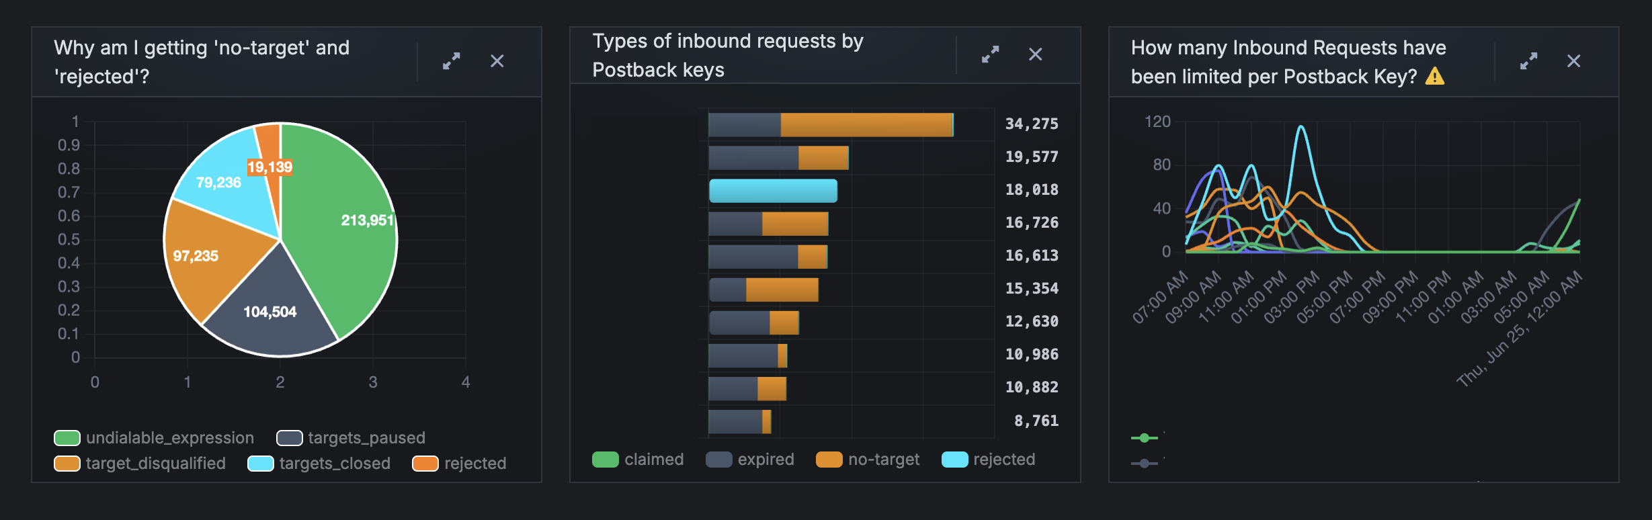Expand the 'no-target' and 'rejected' pie panel
The height and width of the screenshot is (520, 1652).
(452, 61)
